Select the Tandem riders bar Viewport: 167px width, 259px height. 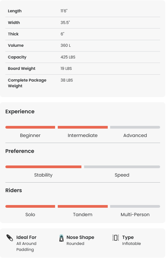(x=83, y=206)
